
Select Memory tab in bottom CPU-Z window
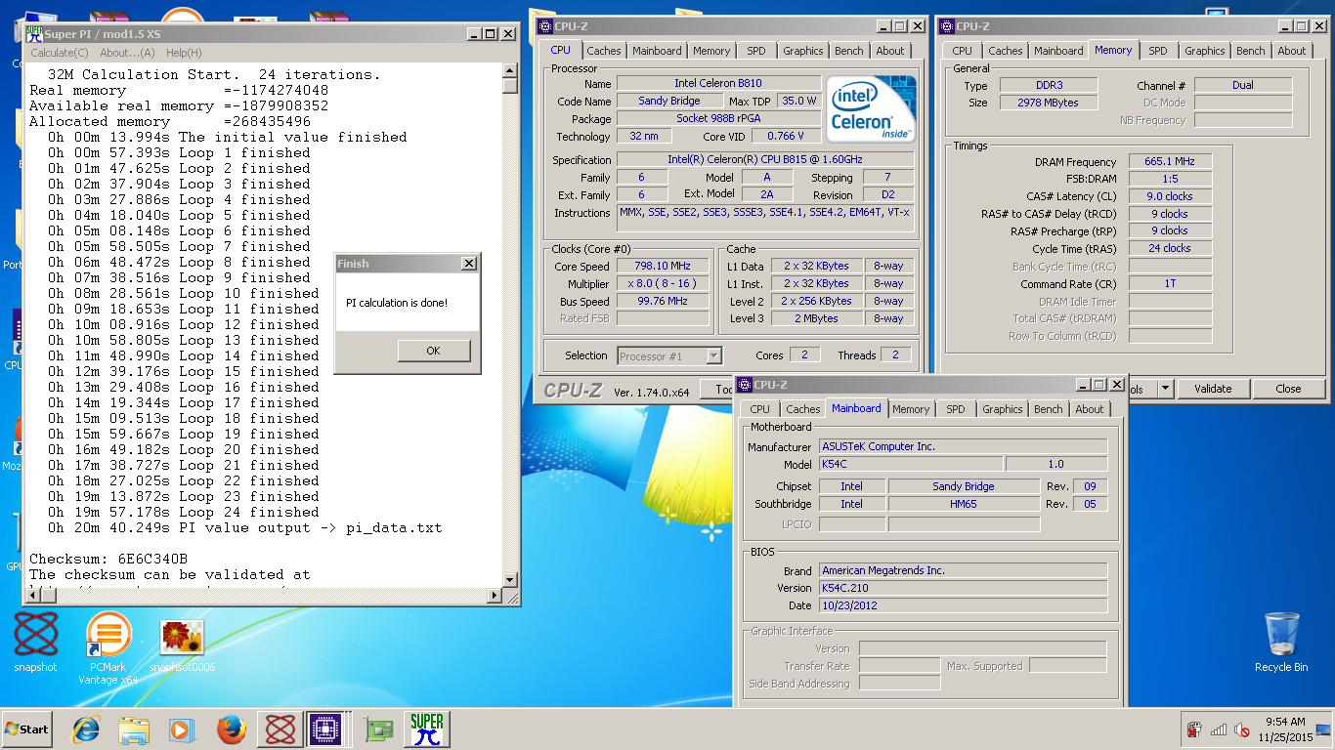[911, 409]
